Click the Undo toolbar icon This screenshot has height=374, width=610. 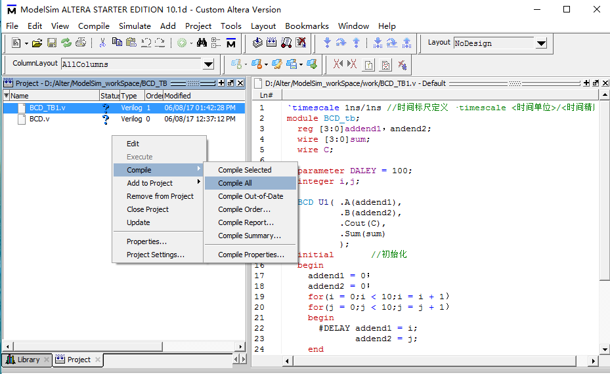coord(146,43)
